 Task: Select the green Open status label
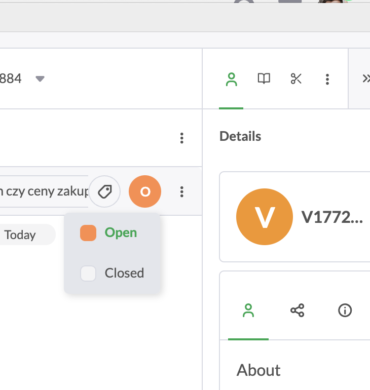121,233
